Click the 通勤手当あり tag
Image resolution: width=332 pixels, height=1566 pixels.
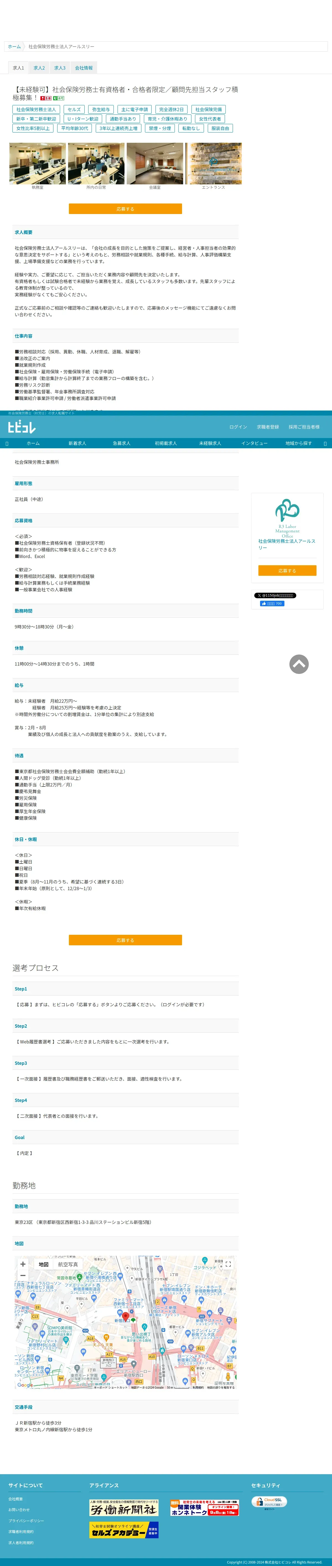[x=123, y=119]
